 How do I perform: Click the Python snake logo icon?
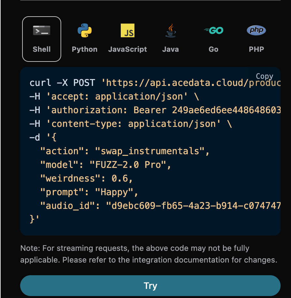point(85,31)
